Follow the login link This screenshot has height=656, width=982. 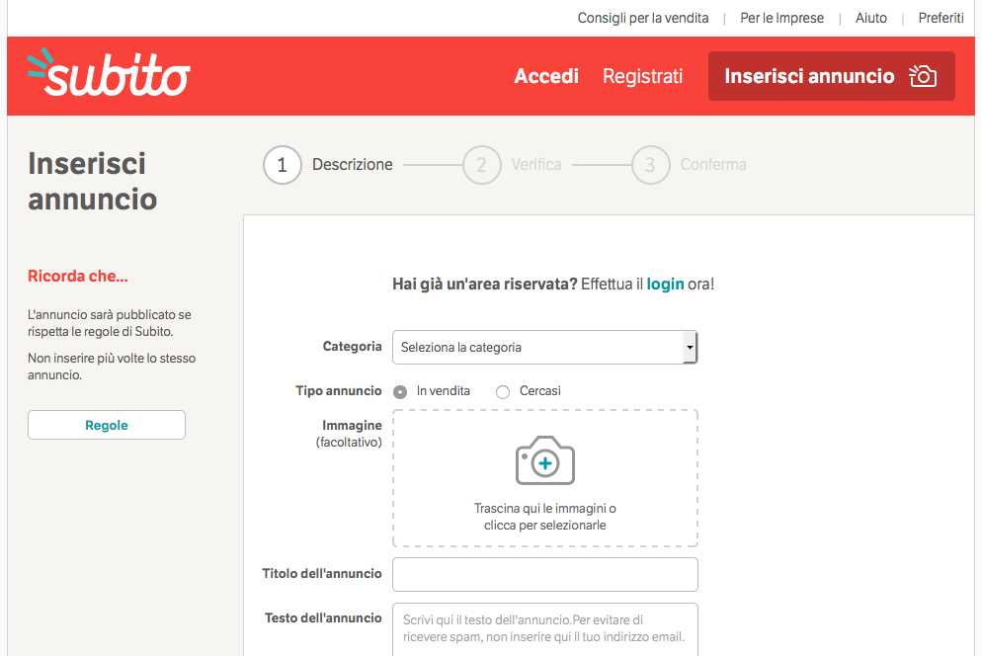click(665, 285)
